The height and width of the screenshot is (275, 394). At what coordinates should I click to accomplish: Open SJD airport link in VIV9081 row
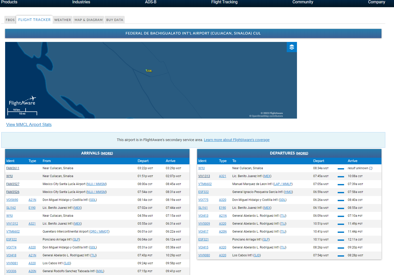67,263
